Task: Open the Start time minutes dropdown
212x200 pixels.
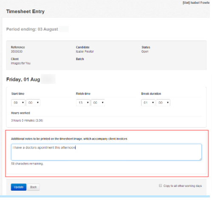Action: click(x=33, y=103)
